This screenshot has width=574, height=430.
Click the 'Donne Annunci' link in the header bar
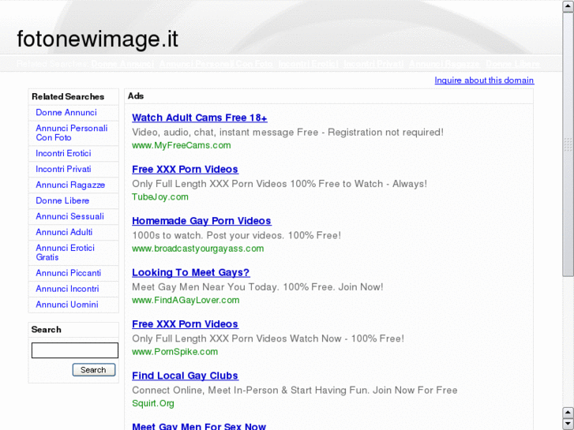(x=122, y=64)
